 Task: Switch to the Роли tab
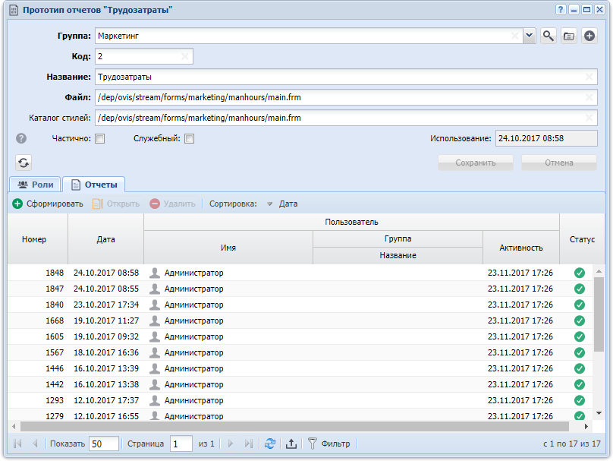(x=35, y=185)
